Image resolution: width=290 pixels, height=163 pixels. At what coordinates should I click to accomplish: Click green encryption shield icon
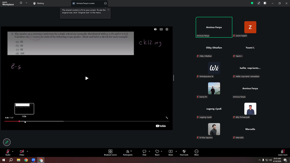click(x=252, y=3)
